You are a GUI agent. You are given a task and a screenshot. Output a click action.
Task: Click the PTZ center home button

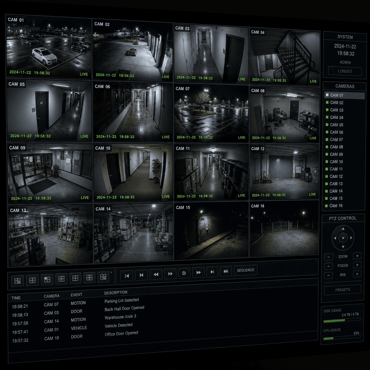pos(343,238)
